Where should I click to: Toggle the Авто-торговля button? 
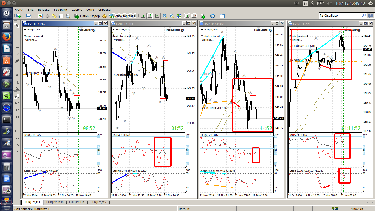click(x=122, y=16)
